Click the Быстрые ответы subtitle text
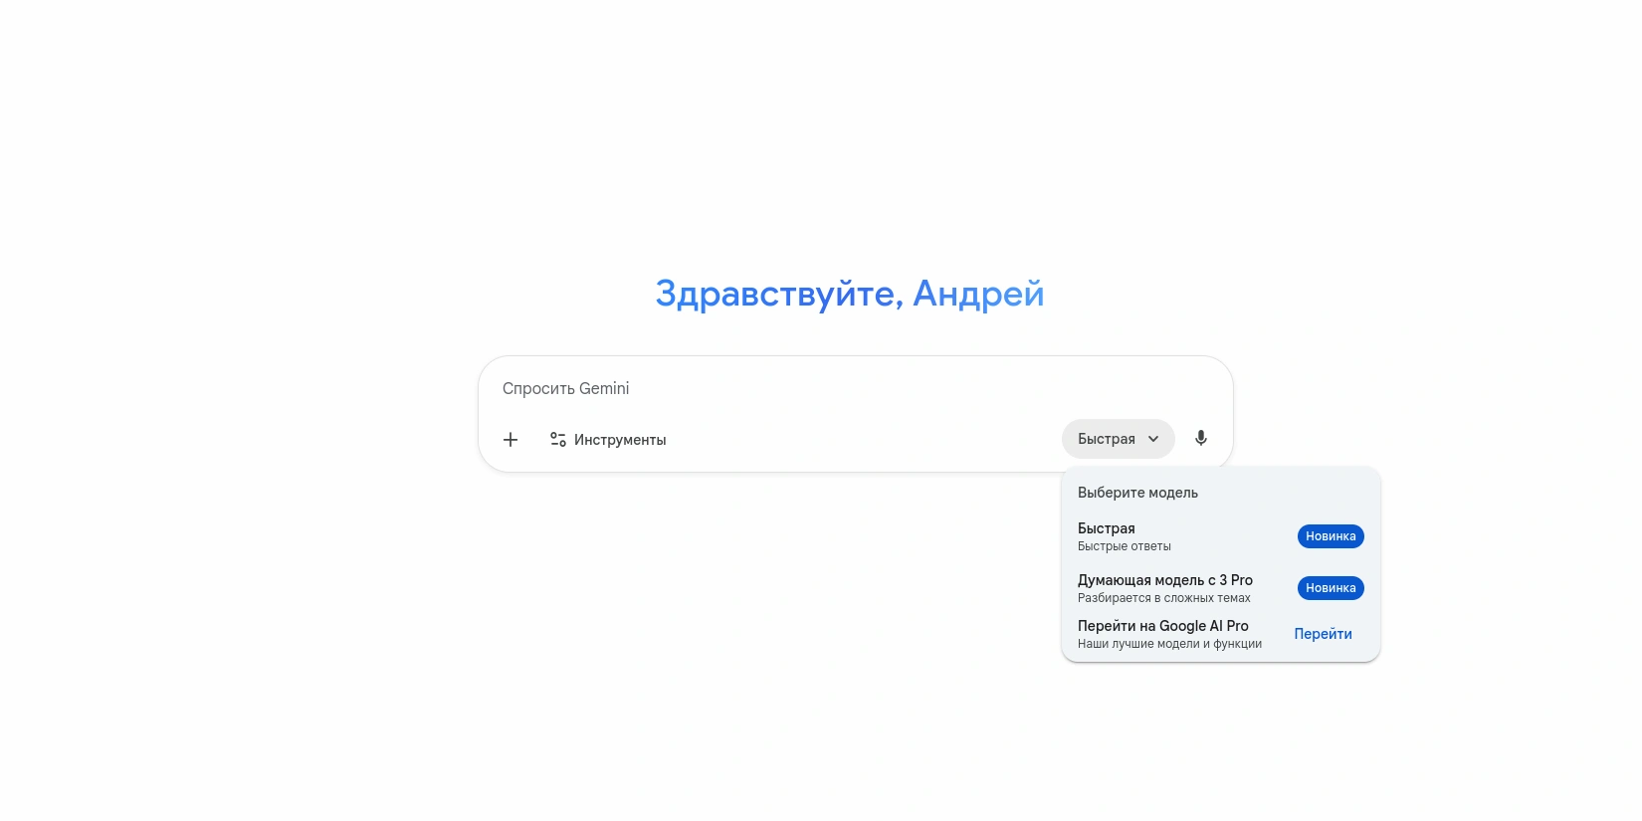 click(x=1124, y=546)
